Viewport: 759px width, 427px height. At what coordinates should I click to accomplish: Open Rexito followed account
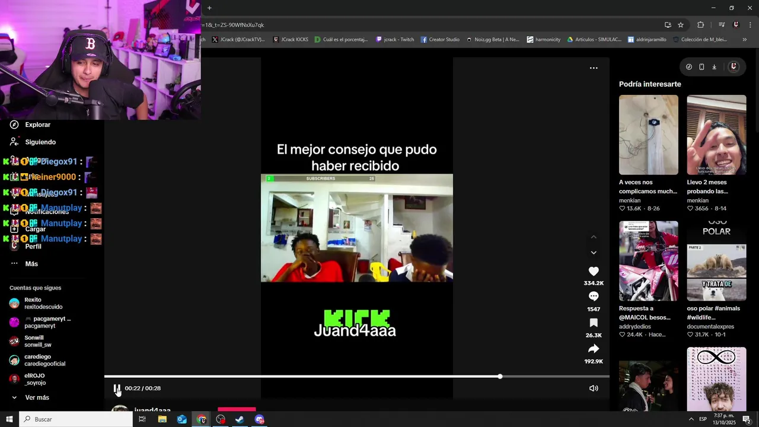click(x=36, y=304)
